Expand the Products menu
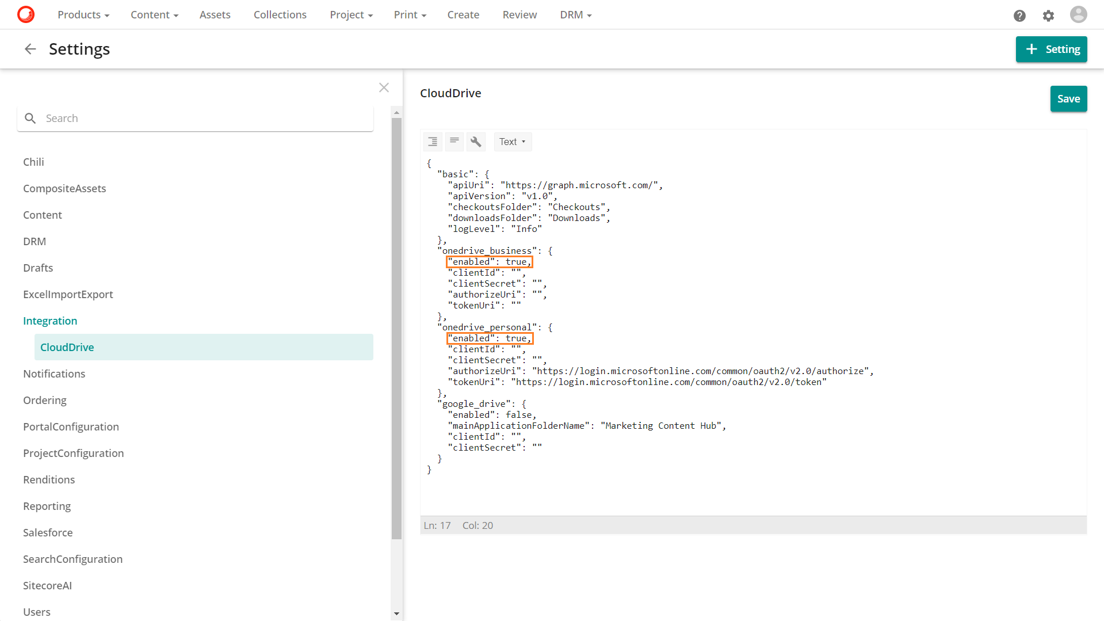This screenshot has width=1104, height=621. coord(83,14)
